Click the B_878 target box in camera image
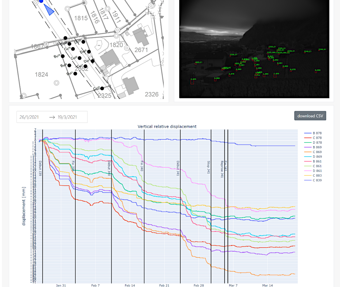This screenshot has height=287, width=340. [x=291, y=71]
